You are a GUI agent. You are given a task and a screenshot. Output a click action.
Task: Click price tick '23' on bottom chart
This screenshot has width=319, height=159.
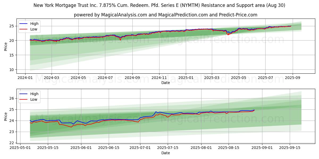pyautogui.click(x=12, y=132)
